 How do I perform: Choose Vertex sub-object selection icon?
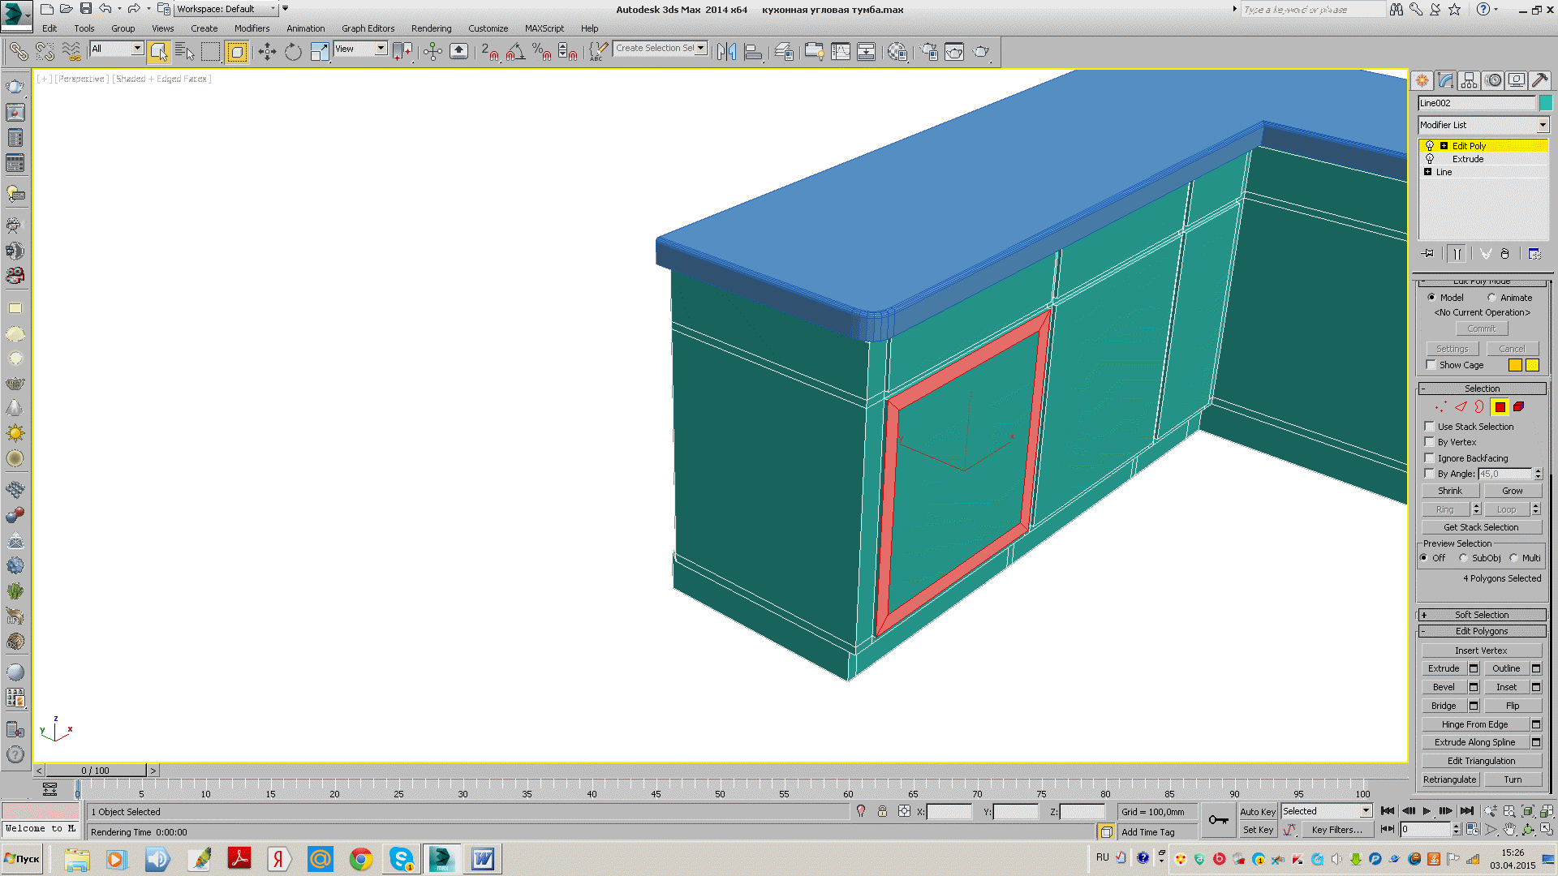click(1440, 407)
